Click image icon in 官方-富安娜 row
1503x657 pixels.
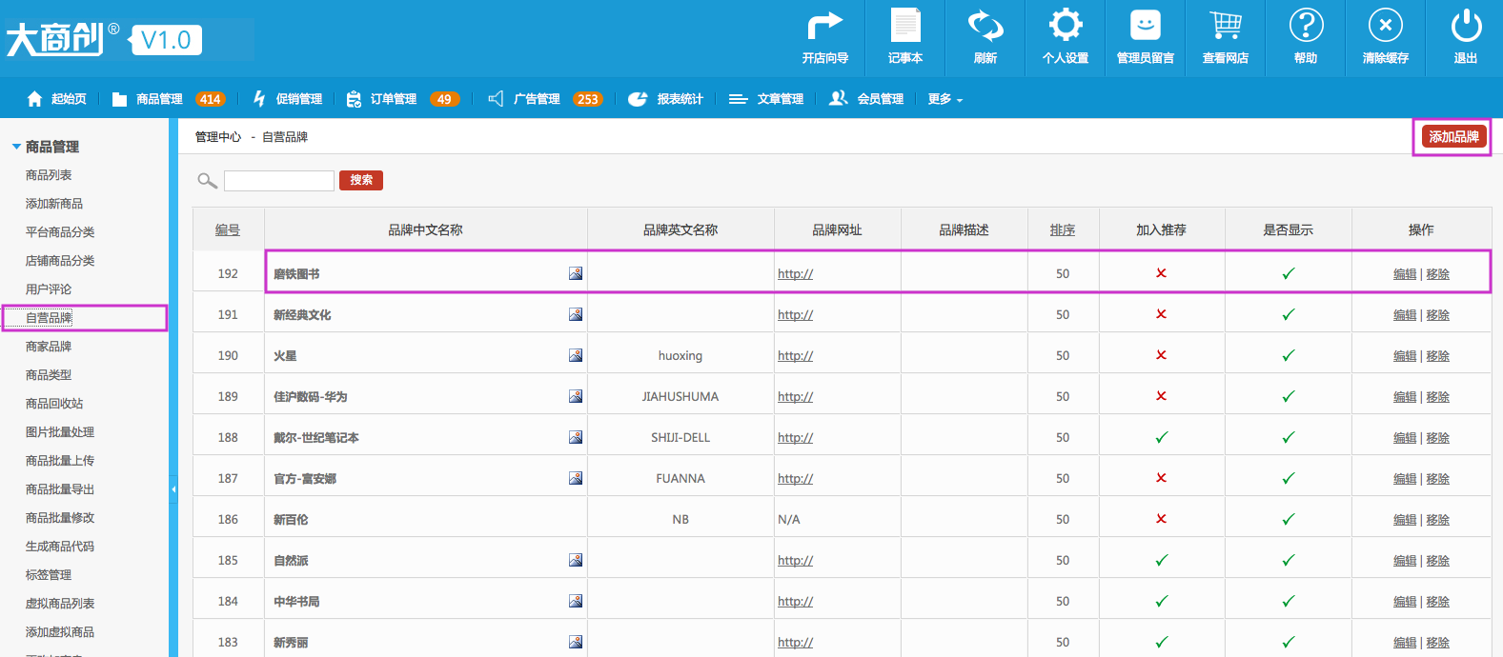(576, 478)
